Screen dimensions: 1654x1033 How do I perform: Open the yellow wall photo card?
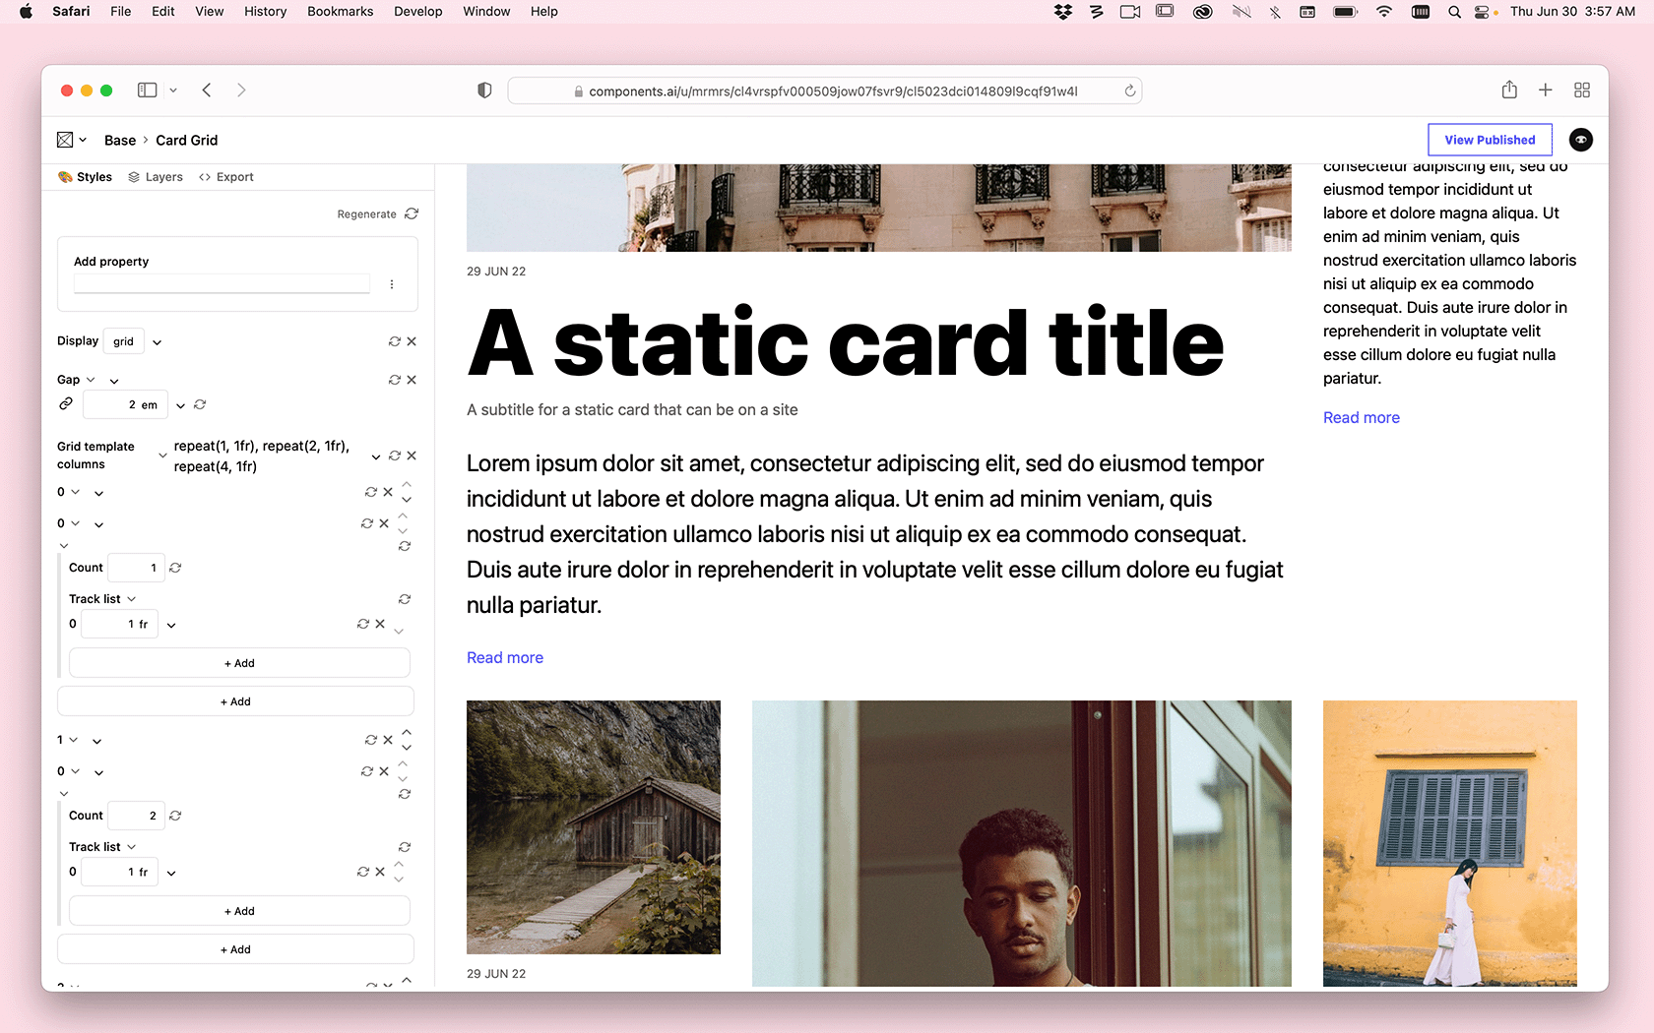pos(1450,843)
